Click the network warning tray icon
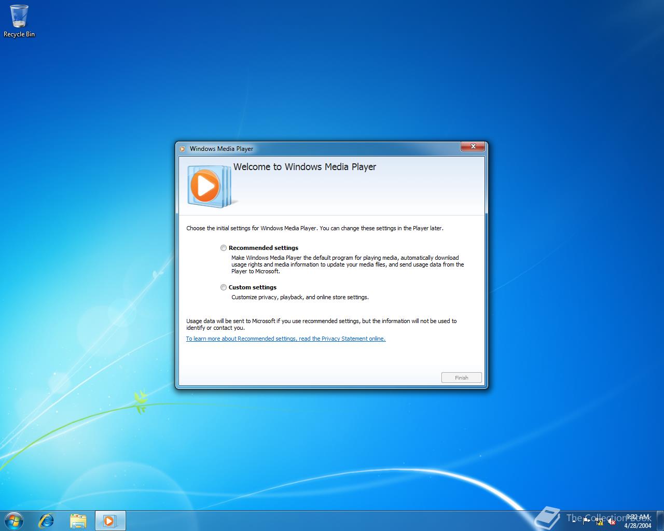Screen dimensions: 664x531 click(x=599, y=522)
